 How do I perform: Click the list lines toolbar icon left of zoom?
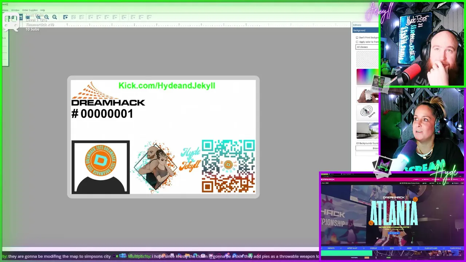[x=28, y=17]
